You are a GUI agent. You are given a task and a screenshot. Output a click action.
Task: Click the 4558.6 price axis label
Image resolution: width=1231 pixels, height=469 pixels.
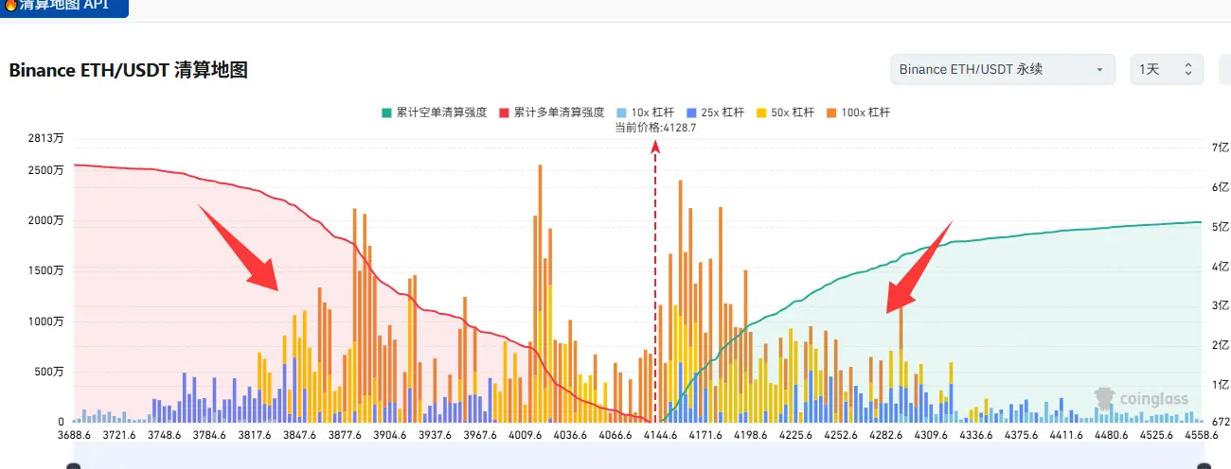1201,435
